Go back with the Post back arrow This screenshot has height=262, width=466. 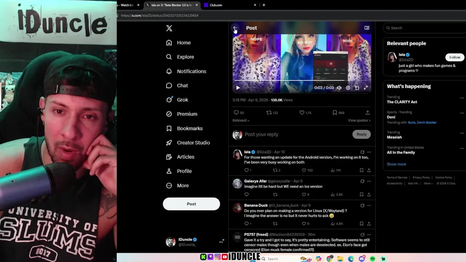pyautogui.click(x=235, y=28)
